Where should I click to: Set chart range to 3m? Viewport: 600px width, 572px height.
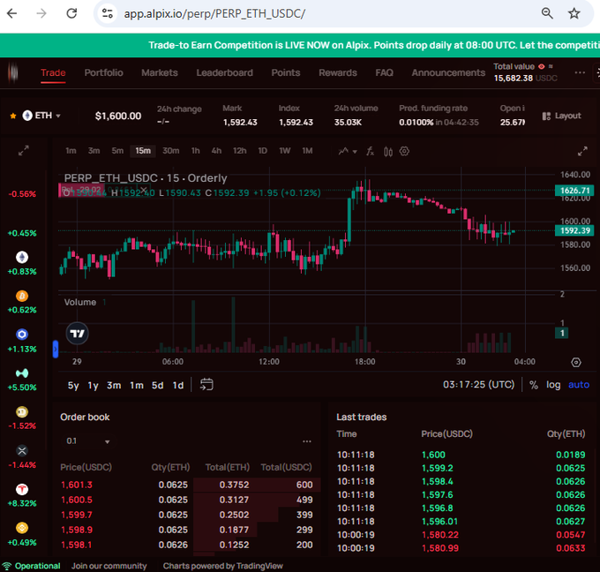114,385
